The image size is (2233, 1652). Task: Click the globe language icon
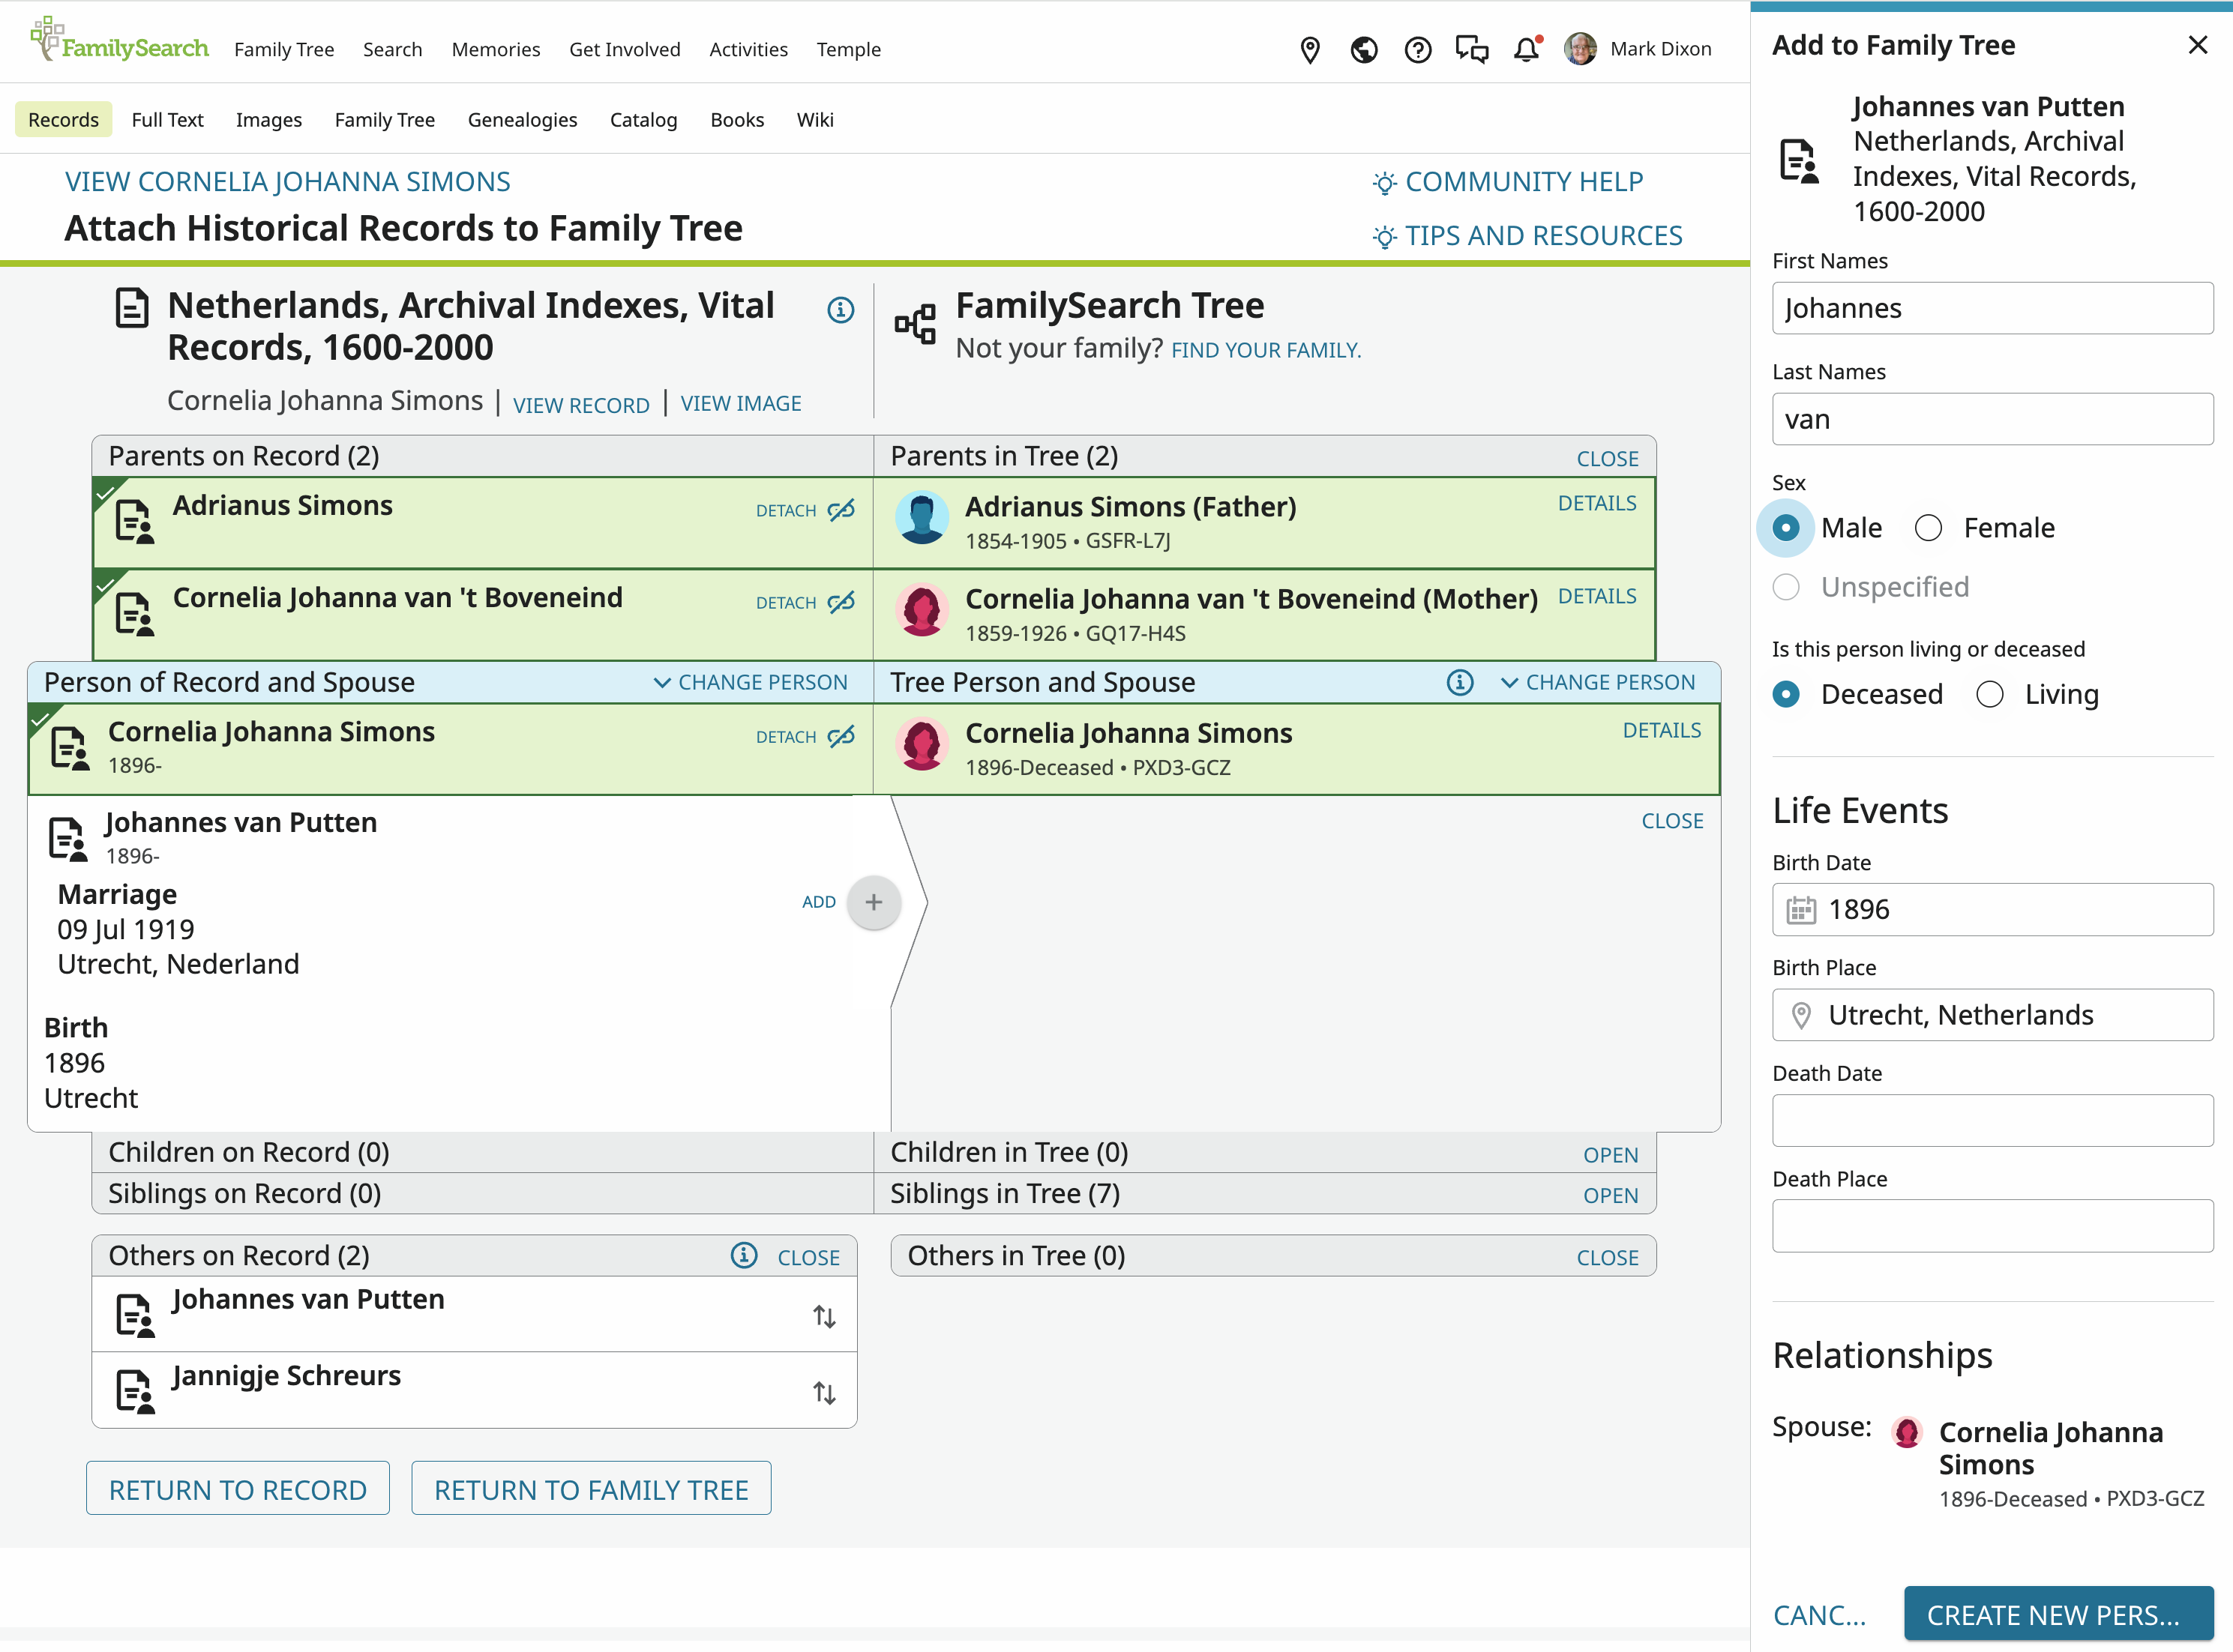(x=1364, y=49)
